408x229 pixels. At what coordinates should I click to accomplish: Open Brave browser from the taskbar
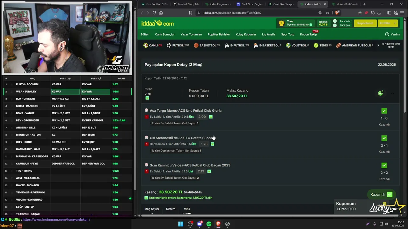(218, 224)
